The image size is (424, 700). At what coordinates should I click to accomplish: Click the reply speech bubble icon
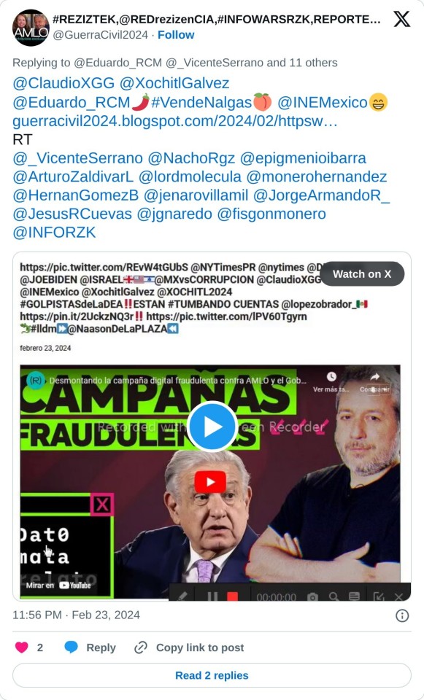coord(71,647)
